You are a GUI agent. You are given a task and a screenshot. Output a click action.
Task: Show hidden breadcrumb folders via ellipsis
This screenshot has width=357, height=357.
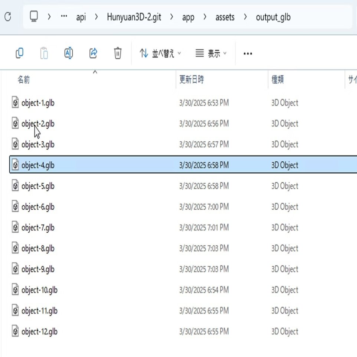64,16
